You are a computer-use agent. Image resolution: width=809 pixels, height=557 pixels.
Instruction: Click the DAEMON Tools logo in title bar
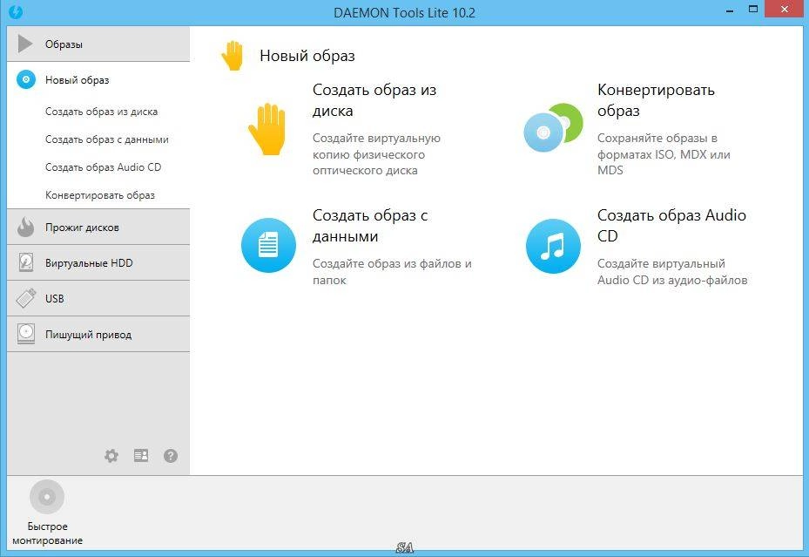coord(15,11)
